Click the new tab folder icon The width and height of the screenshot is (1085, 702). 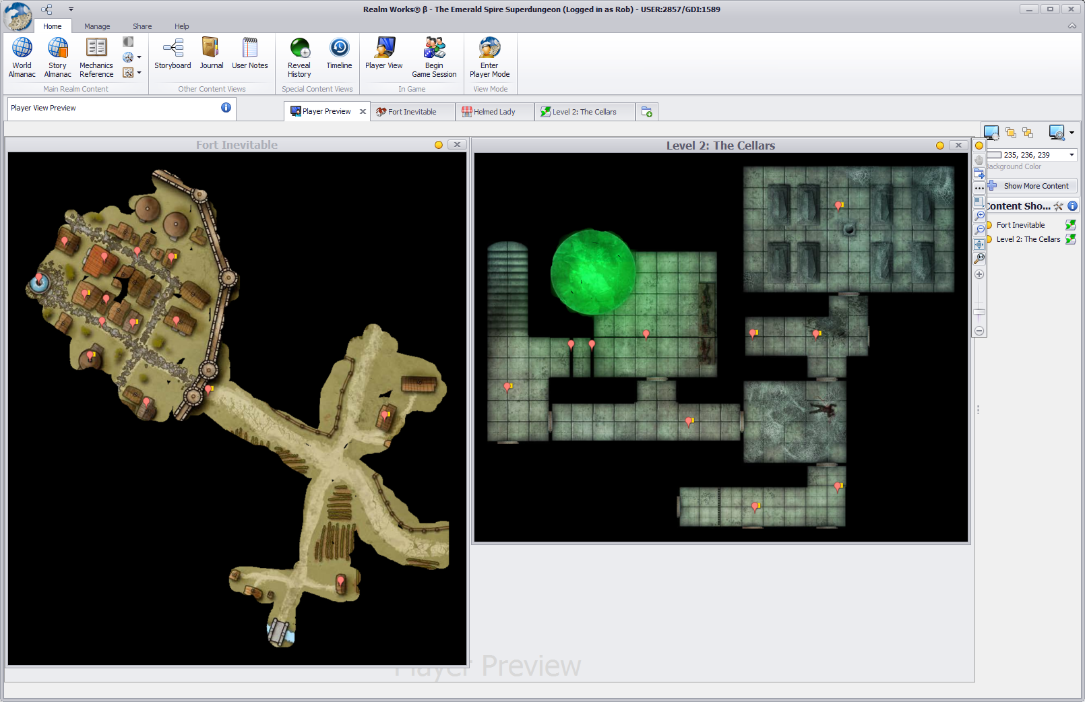pyautogui.click(x=647, y=112)
